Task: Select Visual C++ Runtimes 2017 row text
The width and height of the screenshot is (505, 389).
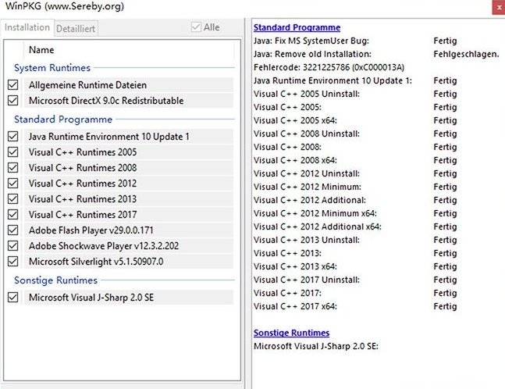Action: point(83,214)
